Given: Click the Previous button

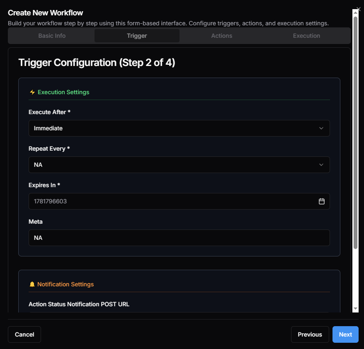Looking at the screenshot, I should click(310, 334).
